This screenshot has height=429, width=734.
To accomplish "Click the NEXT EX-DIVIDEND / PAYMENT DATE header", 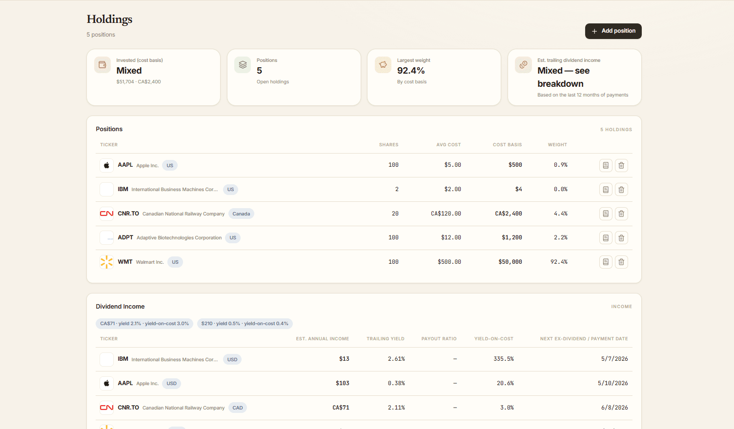I will [584, 339].
